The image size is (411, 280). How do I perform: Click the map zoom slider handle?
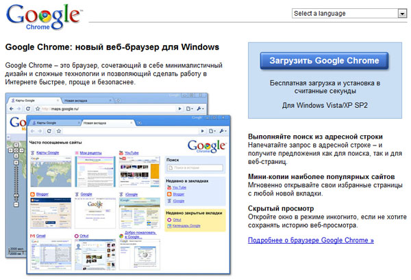coord(16,195)
